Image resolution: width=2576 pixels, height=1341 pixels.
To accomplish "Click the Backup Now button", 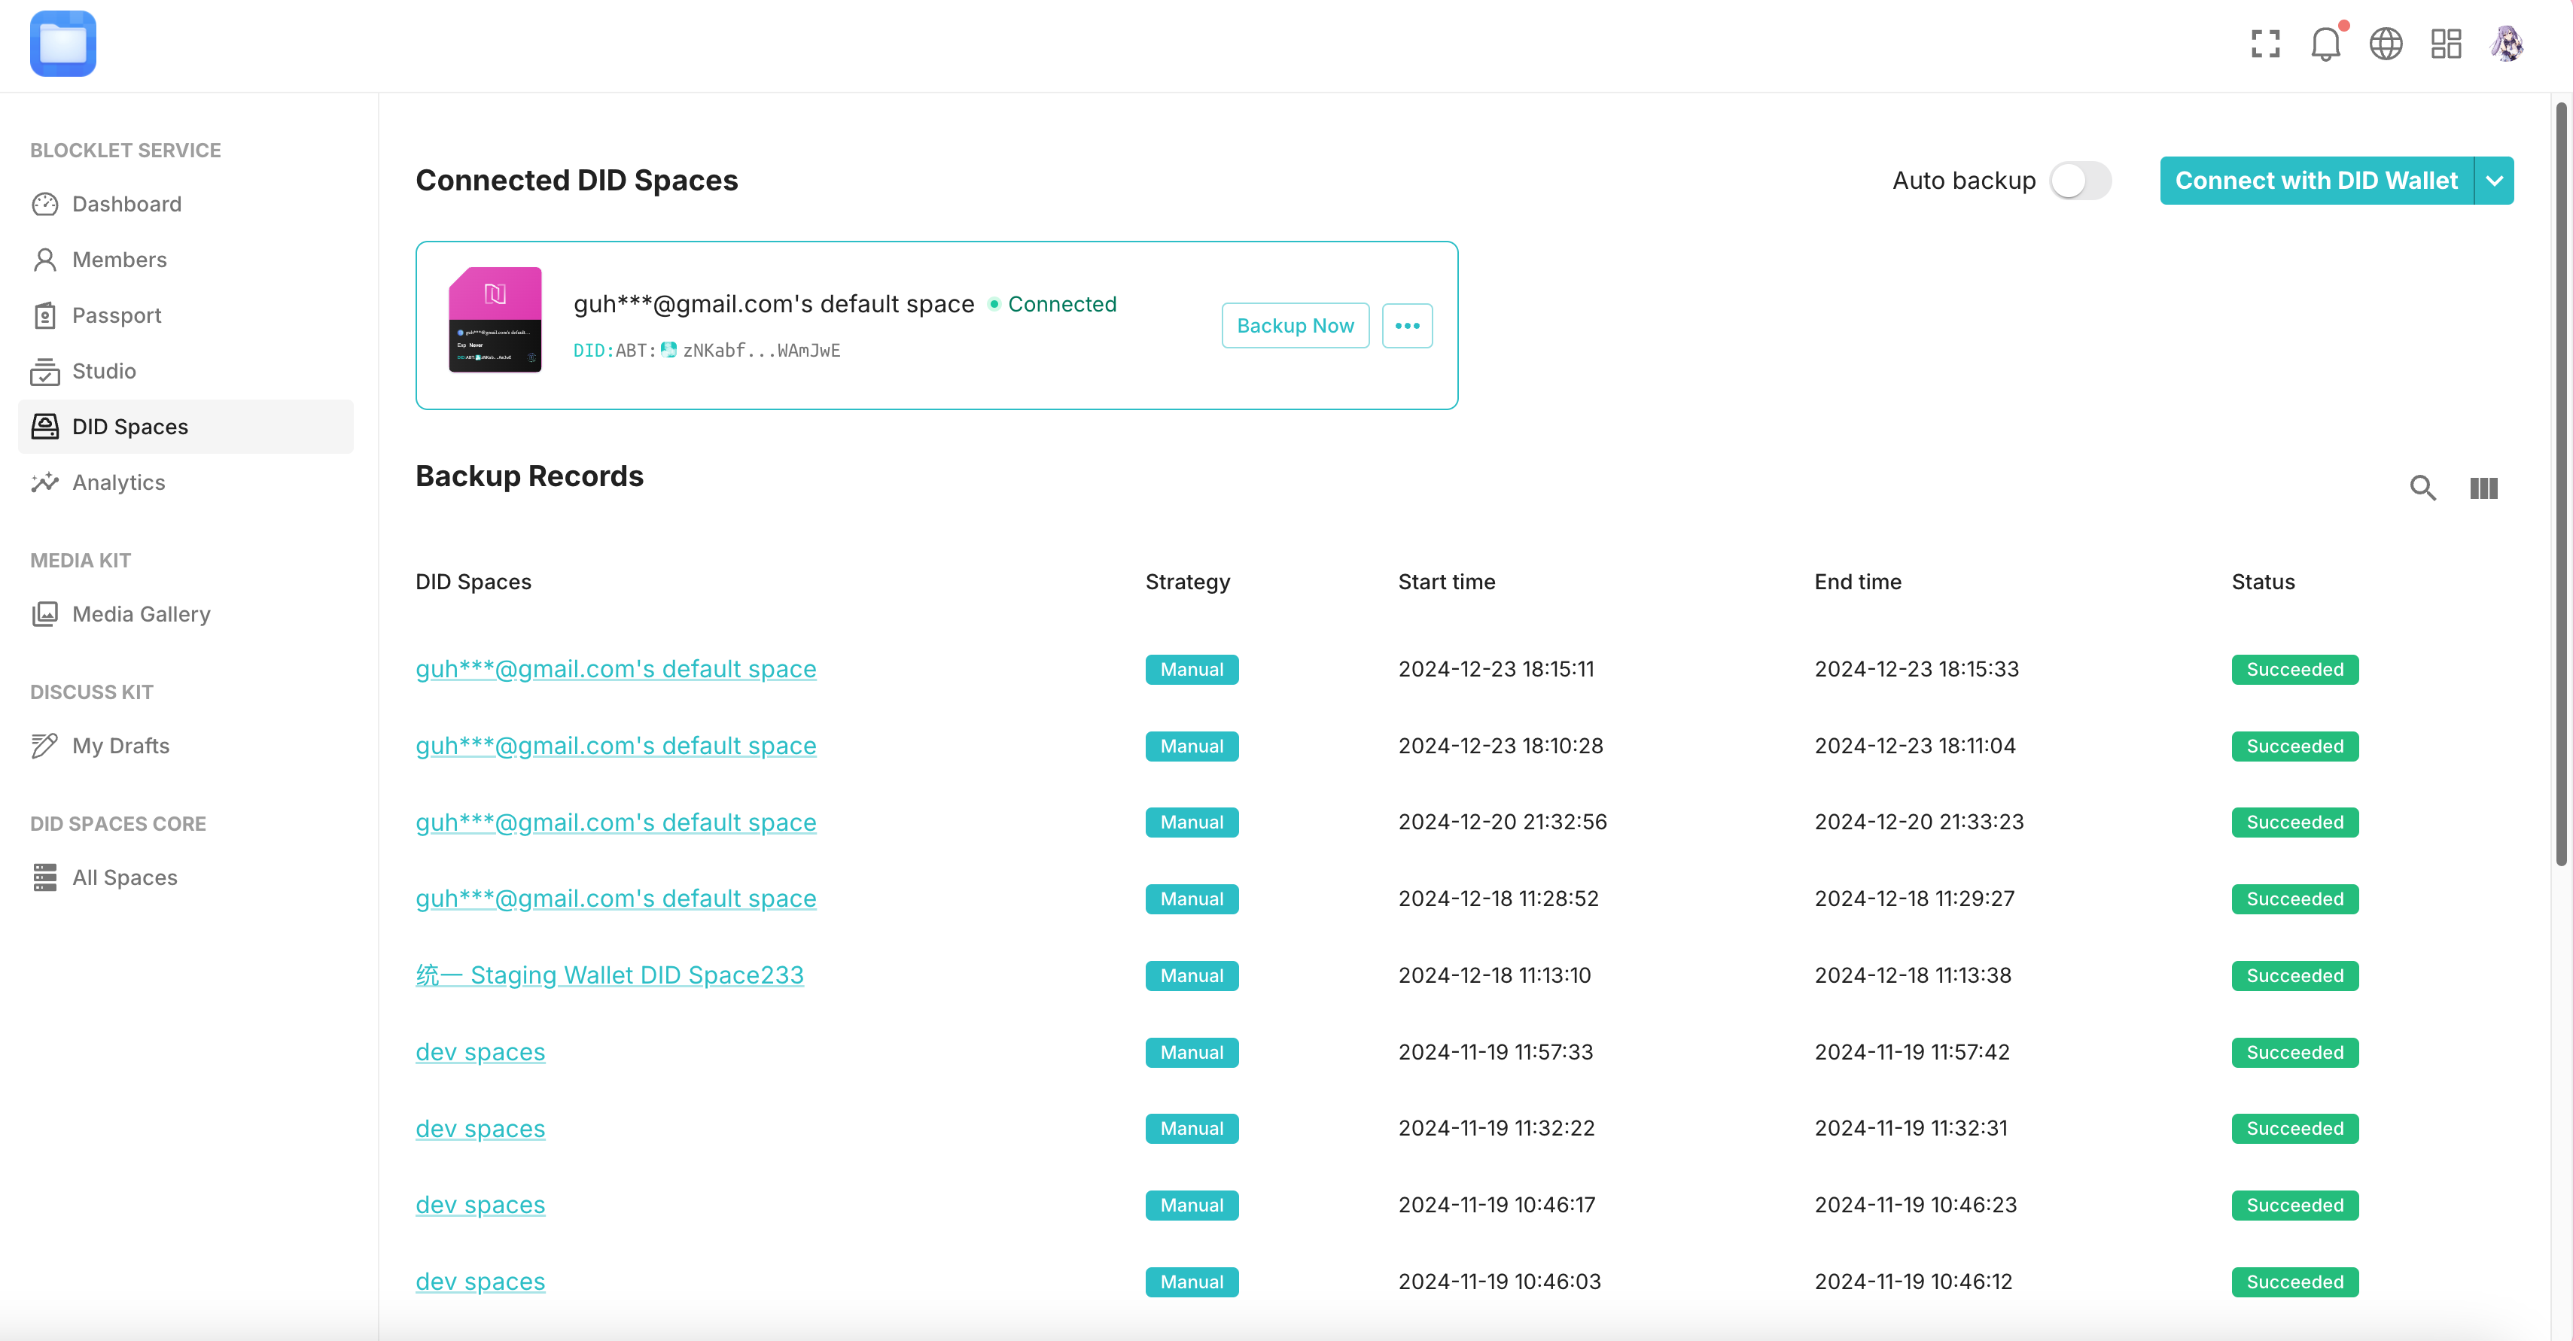I will (1295, 326).
